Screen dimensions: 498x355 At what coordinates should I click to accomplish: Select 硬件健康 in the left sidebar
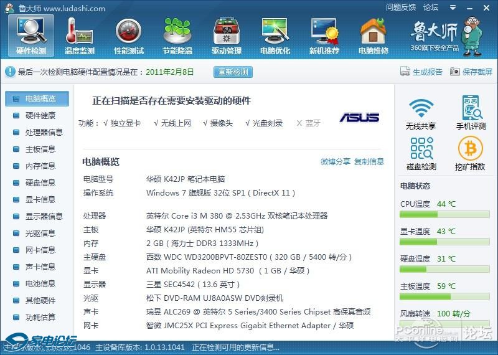tap(40, 115)
